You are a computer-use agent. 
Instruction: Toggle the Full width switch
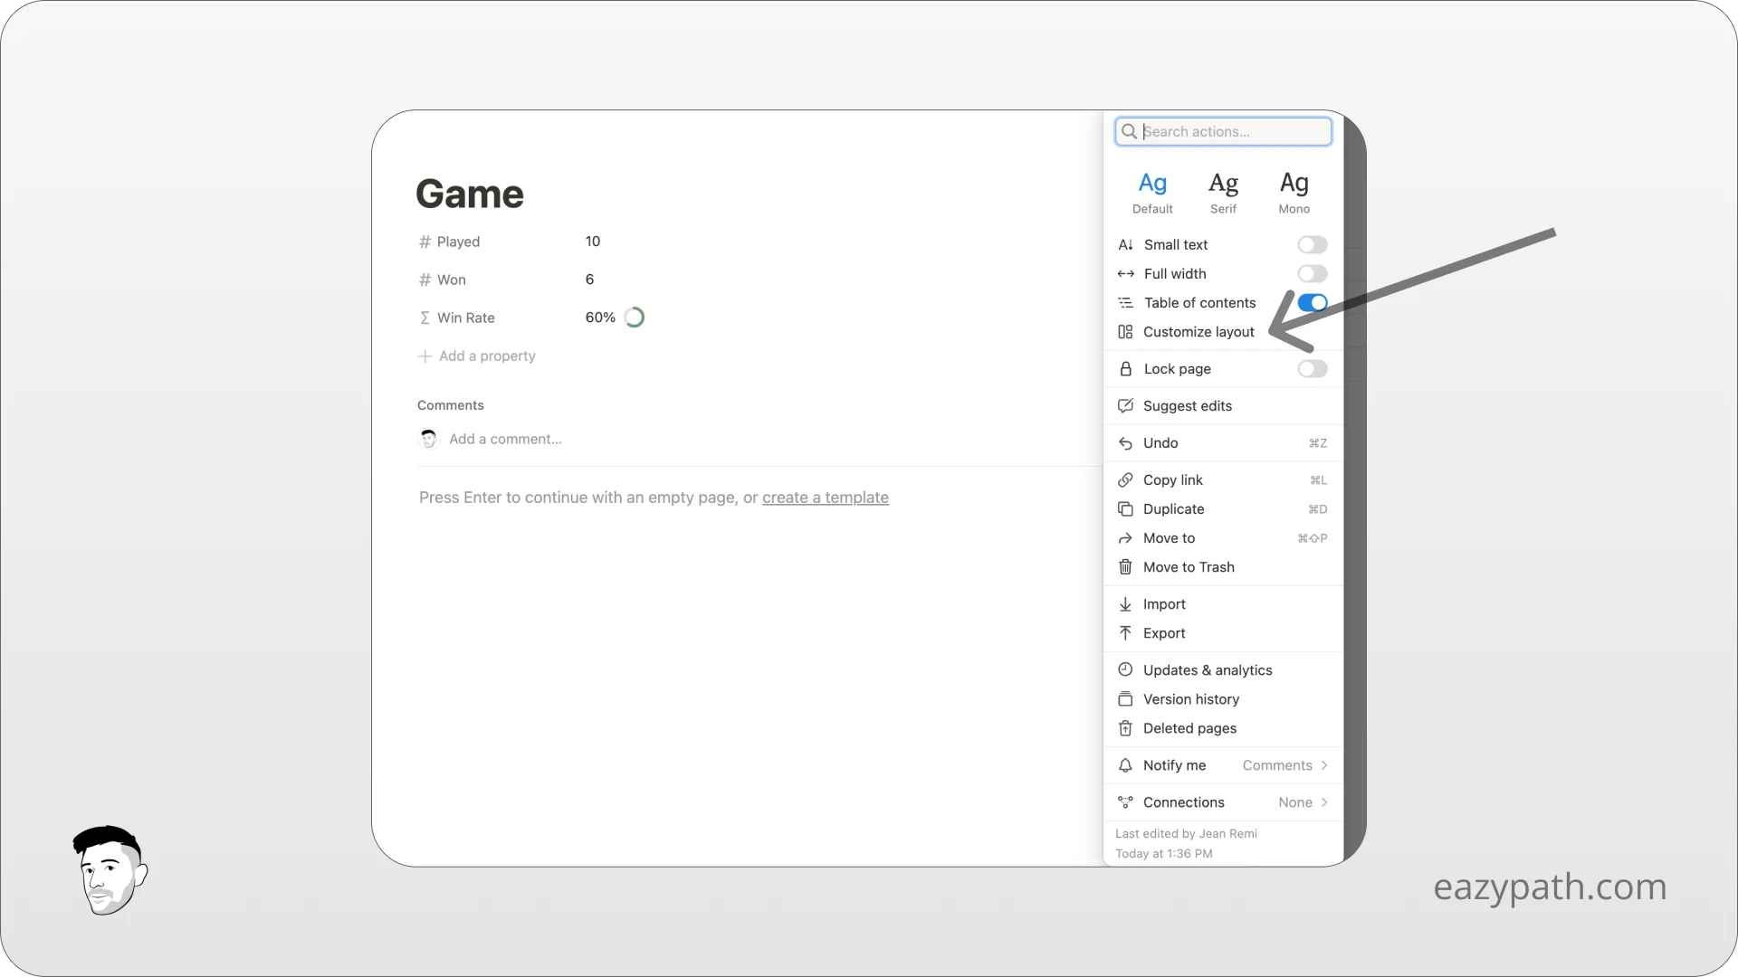(x=1312, y=273)
